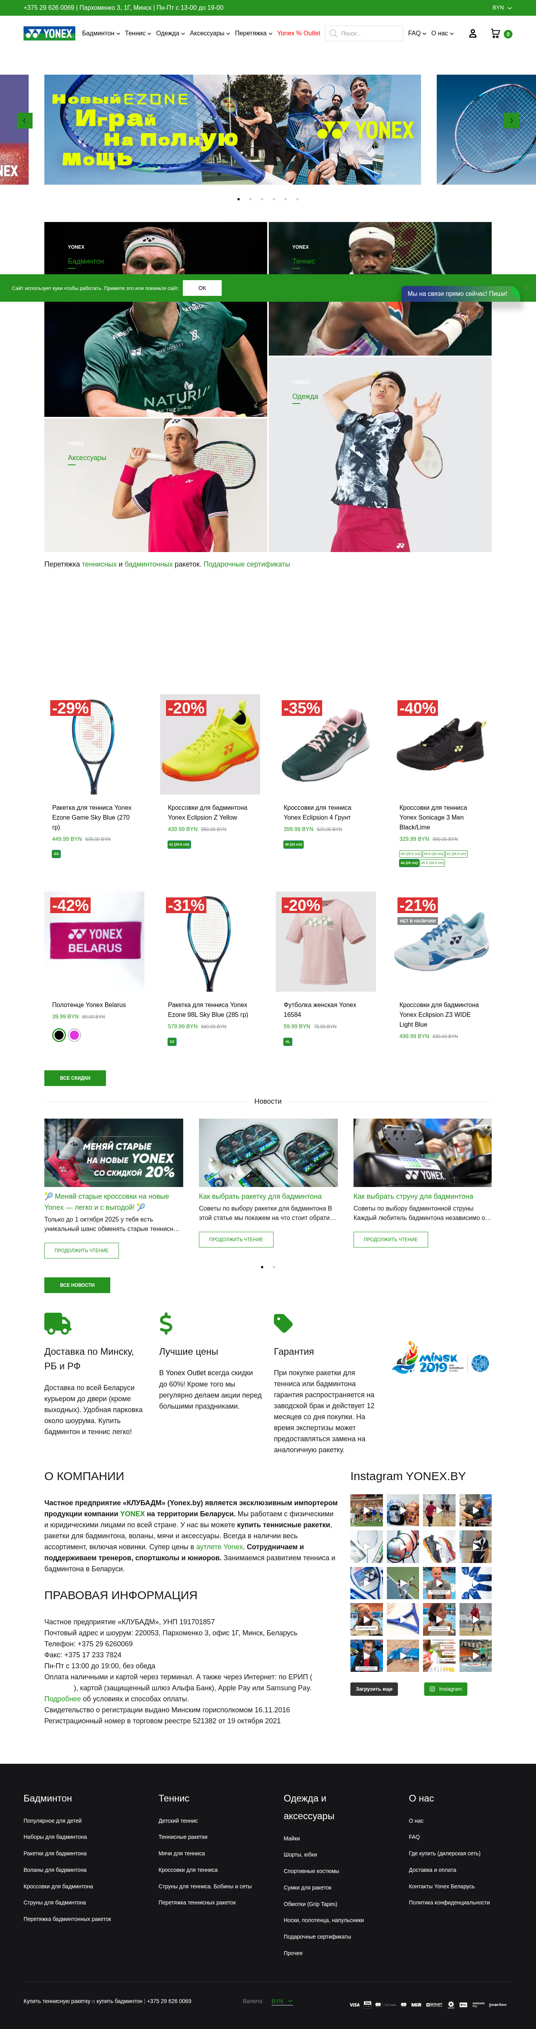
Task: Go to previous slide with left arrow
Action: pyautogui.click(x=24, y=121)
